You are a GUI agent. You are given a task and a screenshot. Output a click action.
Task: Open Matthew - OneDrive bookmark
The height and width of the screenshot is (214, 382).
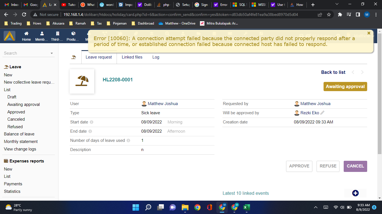click(x=177, y=23)
